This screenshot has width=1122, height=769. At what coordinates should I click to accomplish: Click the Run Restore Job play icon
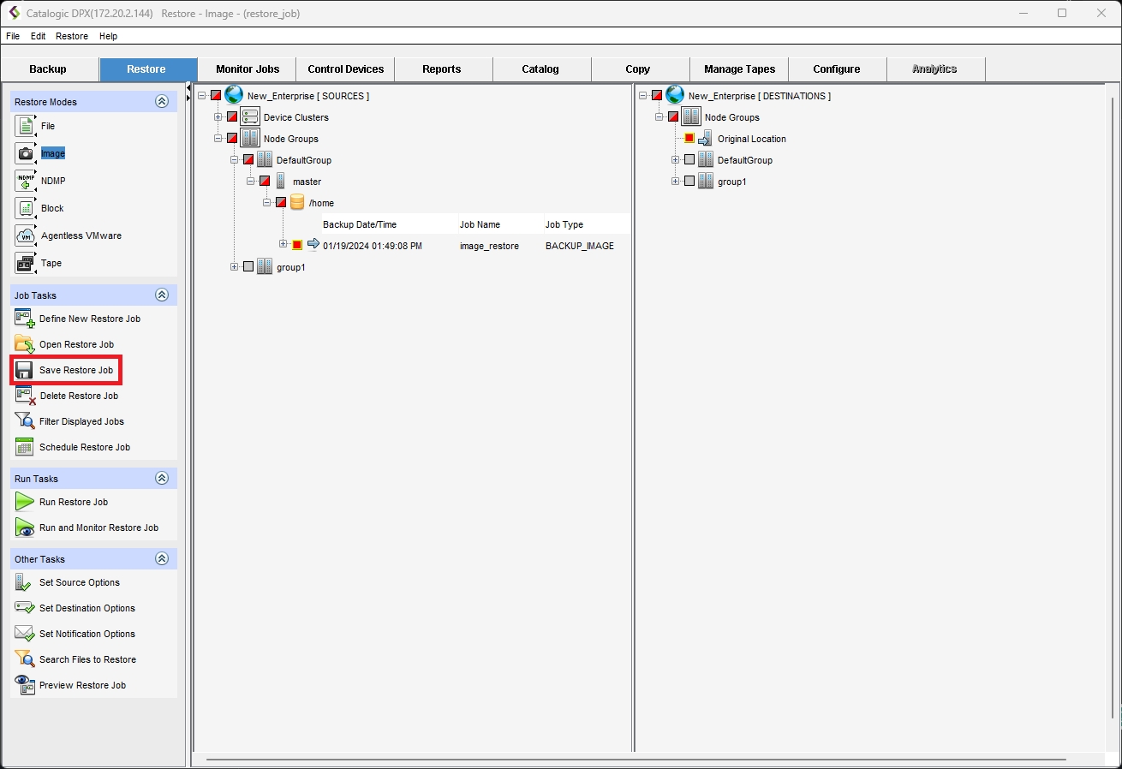(25, 502)
